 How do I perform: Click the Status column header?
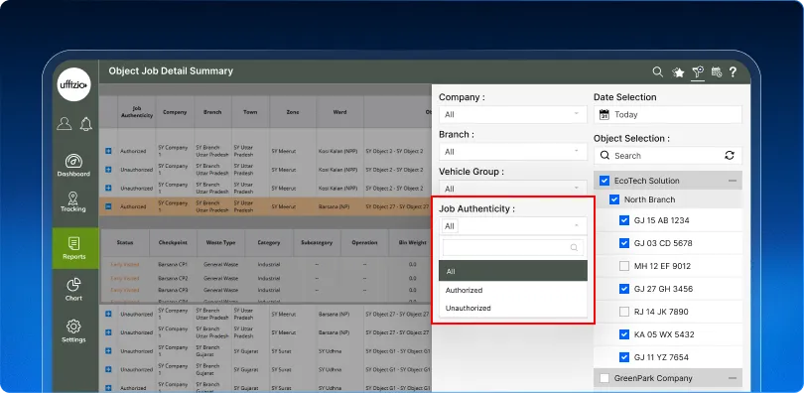pyautogui.click(x=125, y=243)
